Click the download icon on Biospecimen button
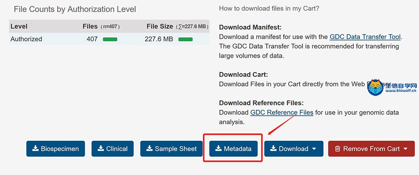419x175 pixels. coord(35,148)
